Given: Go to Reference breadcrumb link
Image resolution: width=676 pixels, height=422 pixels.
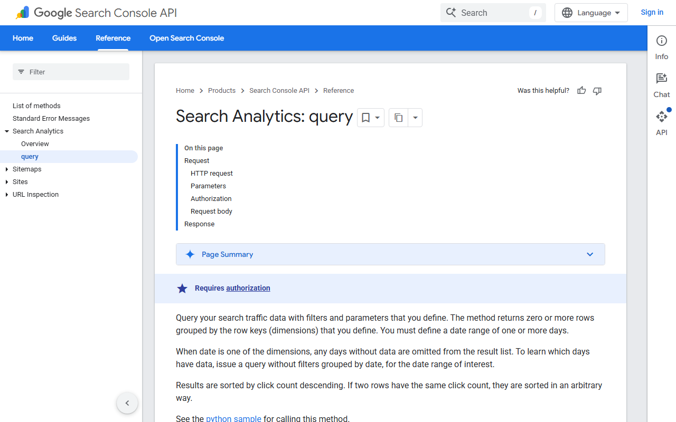Looking at the screenshot, I should (x=339, y=91).
